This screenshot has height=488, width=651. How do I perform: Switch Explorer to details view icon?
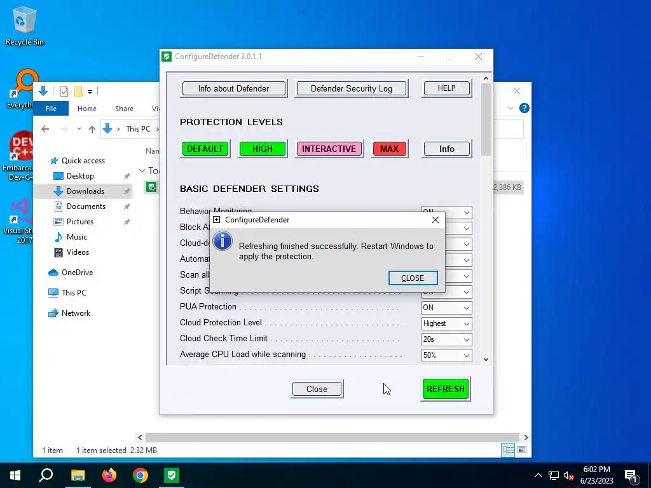(508, 450)
